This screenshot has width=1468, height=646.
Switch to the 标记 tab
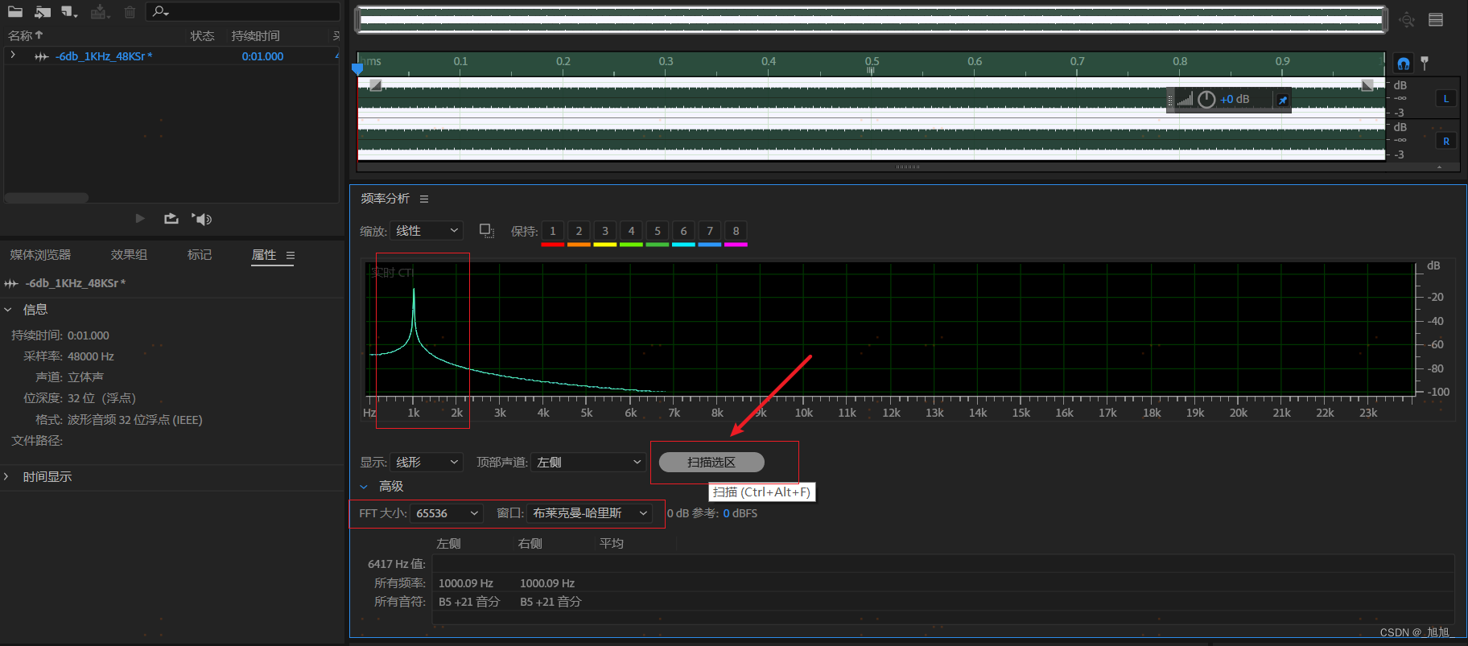(x=200, y=254)
